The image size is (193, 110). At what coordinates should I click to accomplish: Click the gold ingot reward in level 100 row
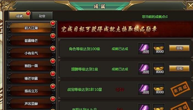tap(159, 48)
